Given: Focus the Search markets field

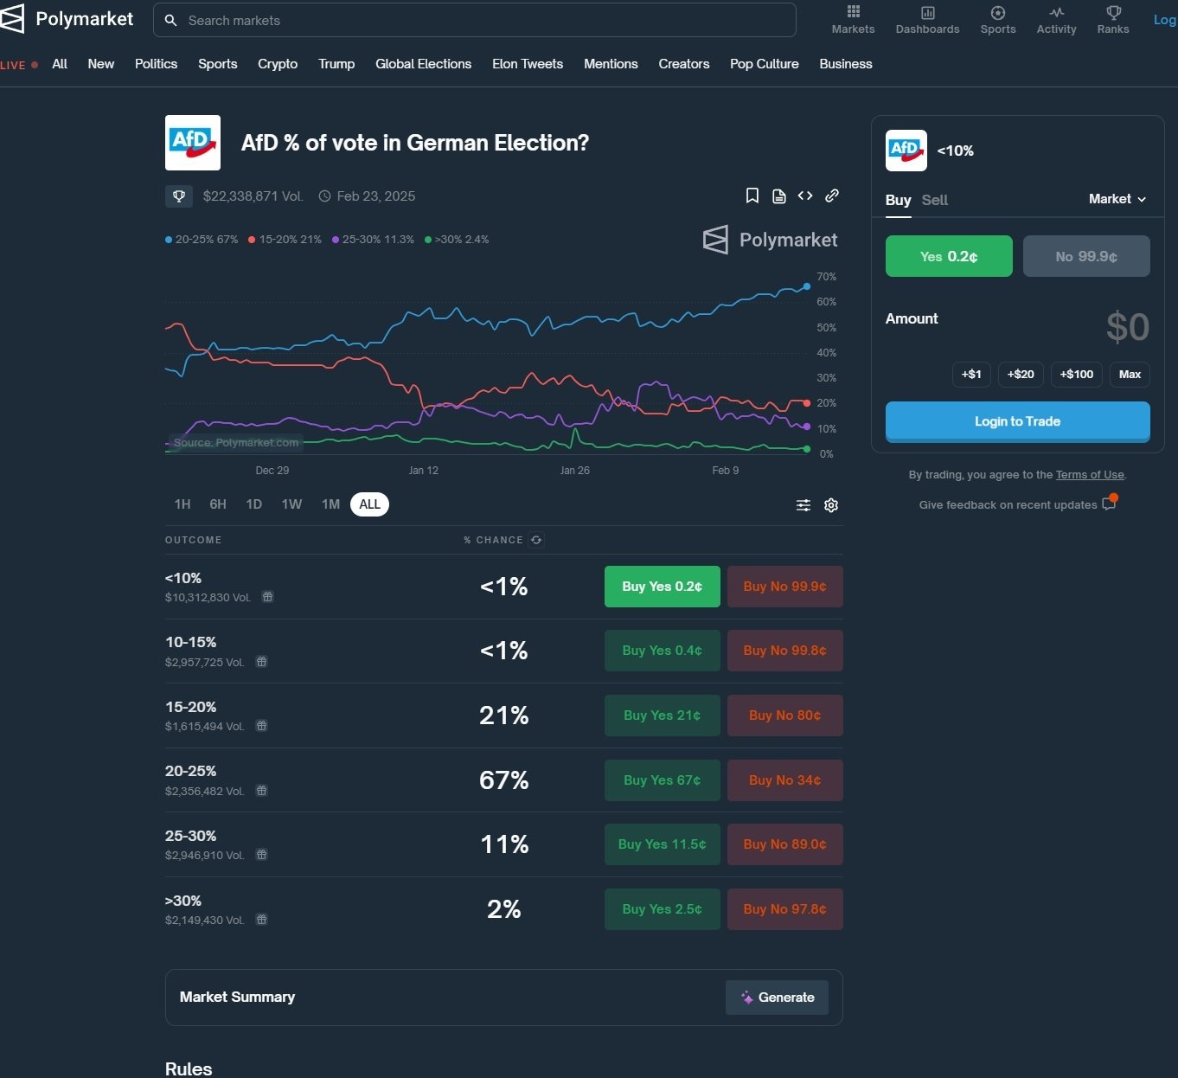Looking at the screenshot, I should (x=475, y=20).
